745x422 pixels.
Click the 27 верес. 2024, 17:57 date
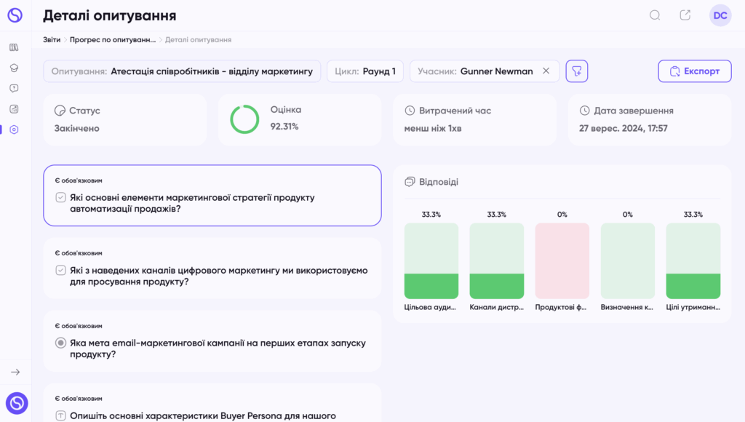click(624, 128)
